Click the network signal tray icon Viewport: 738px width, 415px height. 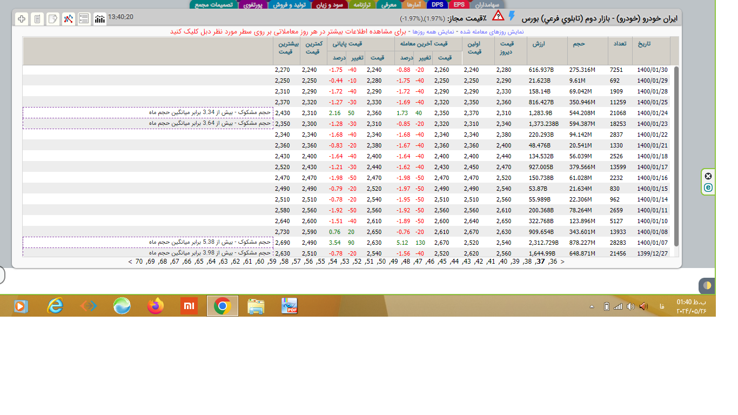[618, 306]
